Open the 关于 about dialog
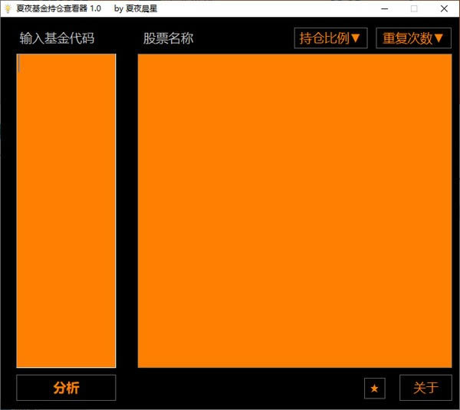This screenshot has width=460, height=410. [x=426, y=388]
